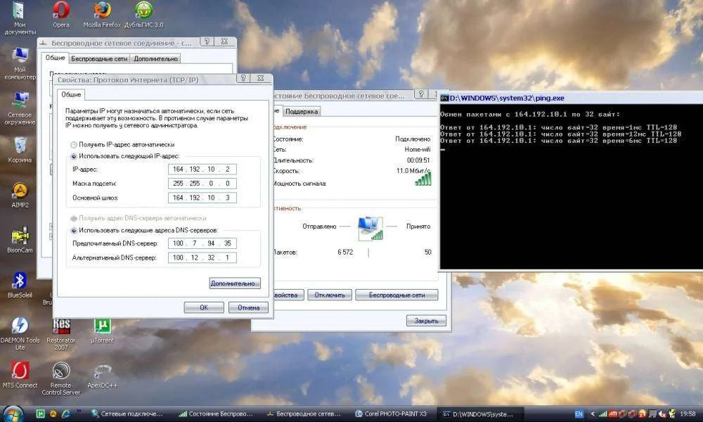
Task: Click the Отключить button in status window
Action: (x=330, y=295)
